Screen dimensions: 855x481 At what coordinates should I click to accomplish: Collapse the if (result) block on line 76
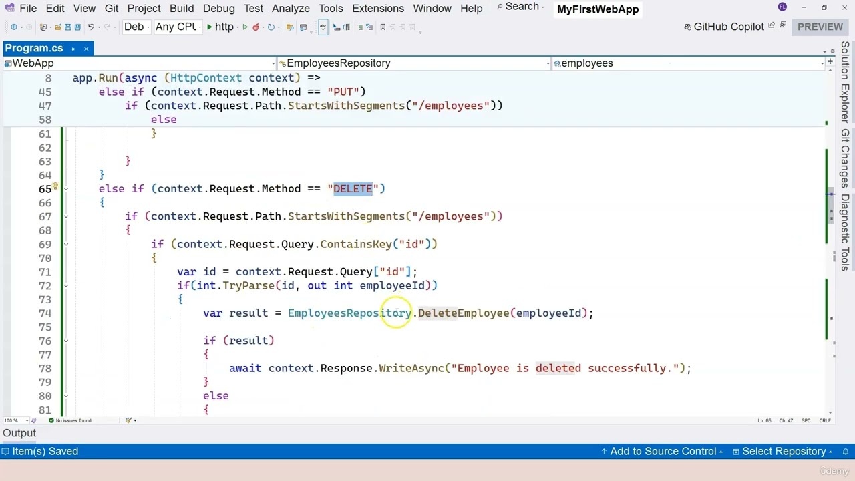point(65,341)
